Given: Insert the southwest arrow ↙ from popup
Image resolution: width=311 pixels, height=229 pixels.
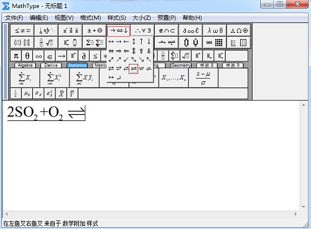Looking at the screenshot, I should pyautogui.click(x=126, y=60).
